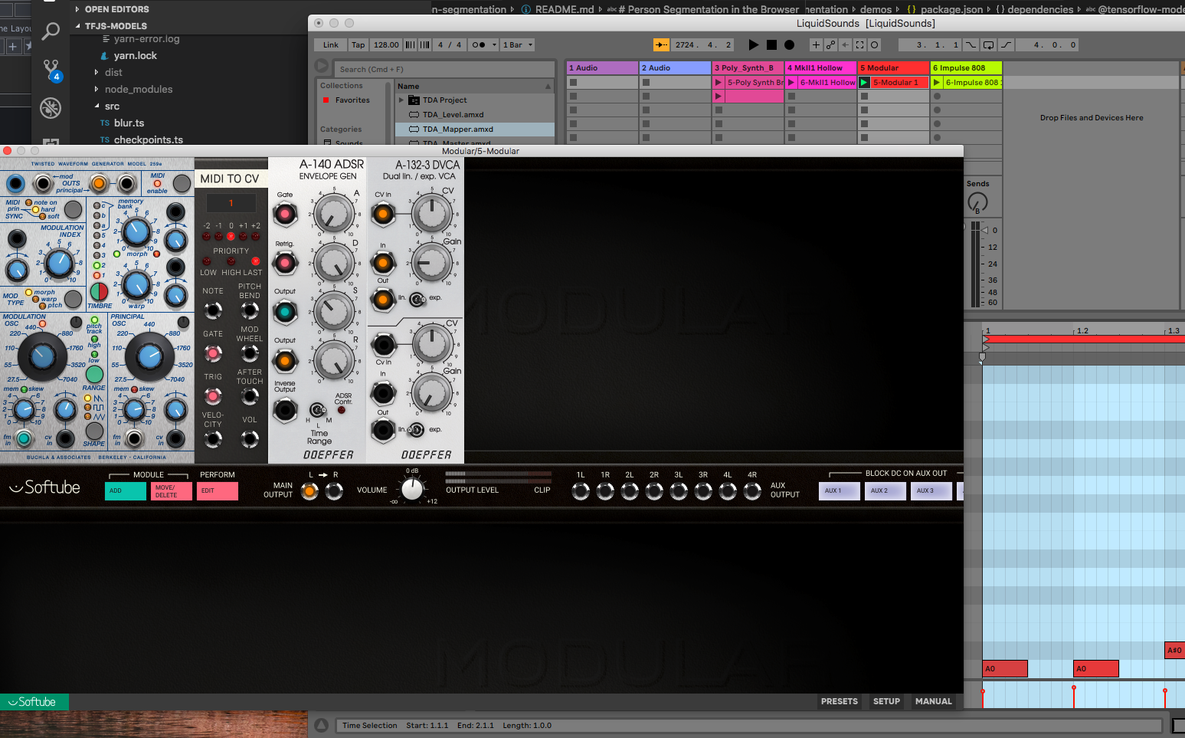This screenshot has height=738, width=1185.
Task: Expand the TDA Project folder
Action: [401, 100]
